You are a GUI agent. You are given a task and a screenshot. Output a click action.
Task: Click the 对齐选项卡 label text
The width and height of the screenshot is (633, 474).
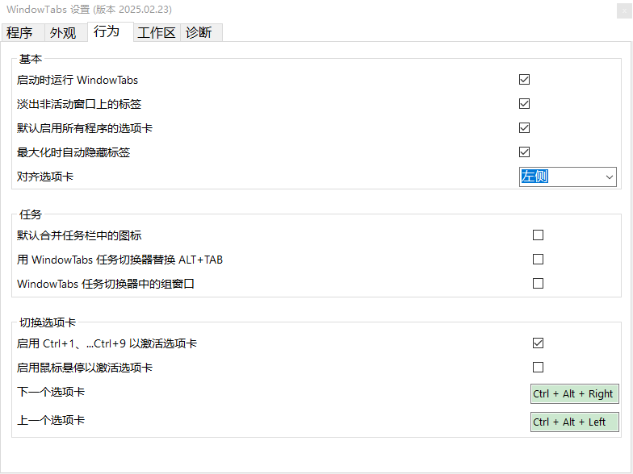click(x=45, y=177)
